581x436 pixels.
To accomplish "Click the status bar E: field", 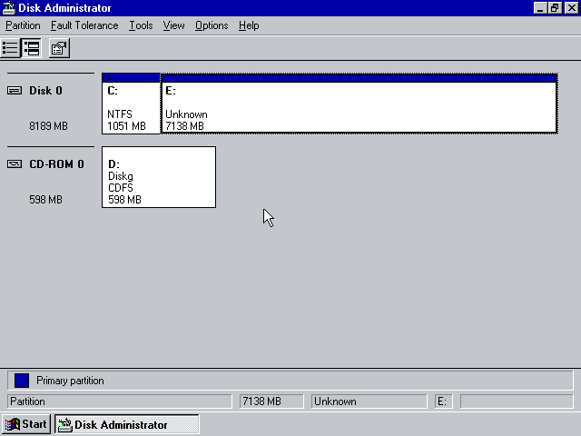I will (444, 401).
